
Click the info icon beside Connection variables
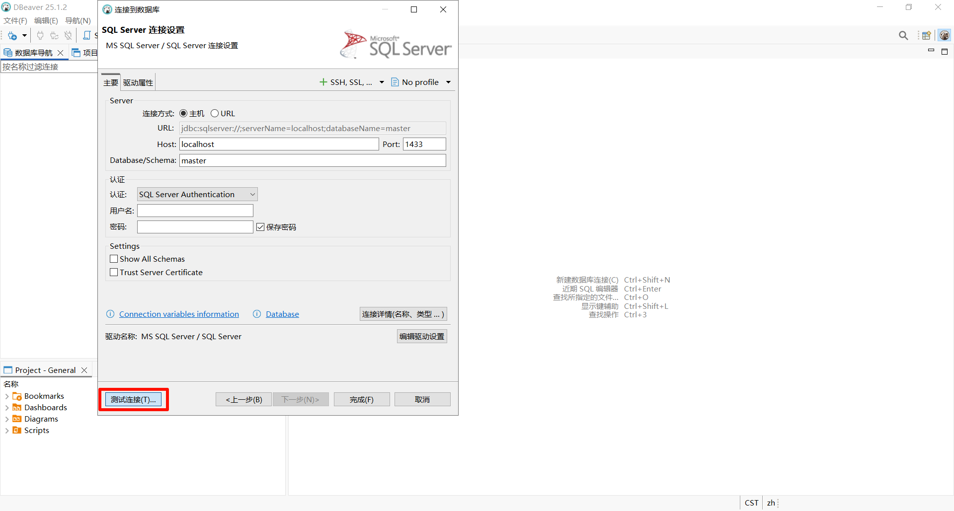click(x=110, y=314)
